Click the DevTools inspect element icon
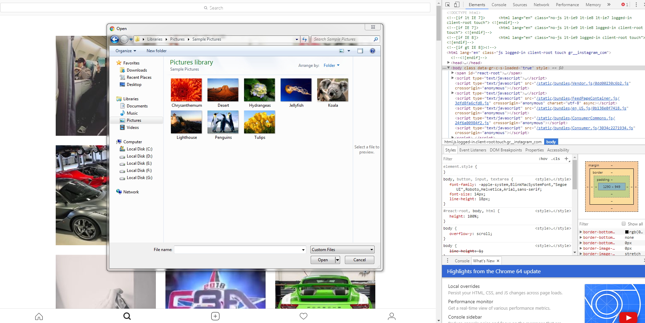This screenshot has width=645, height=323. click(448, 5)
